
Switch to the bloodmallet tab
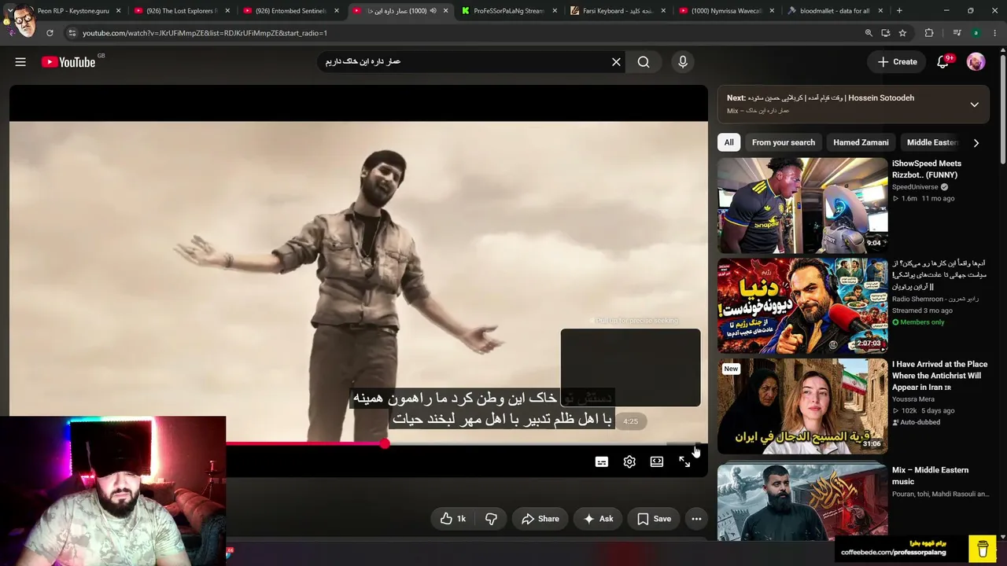(835, 11)
